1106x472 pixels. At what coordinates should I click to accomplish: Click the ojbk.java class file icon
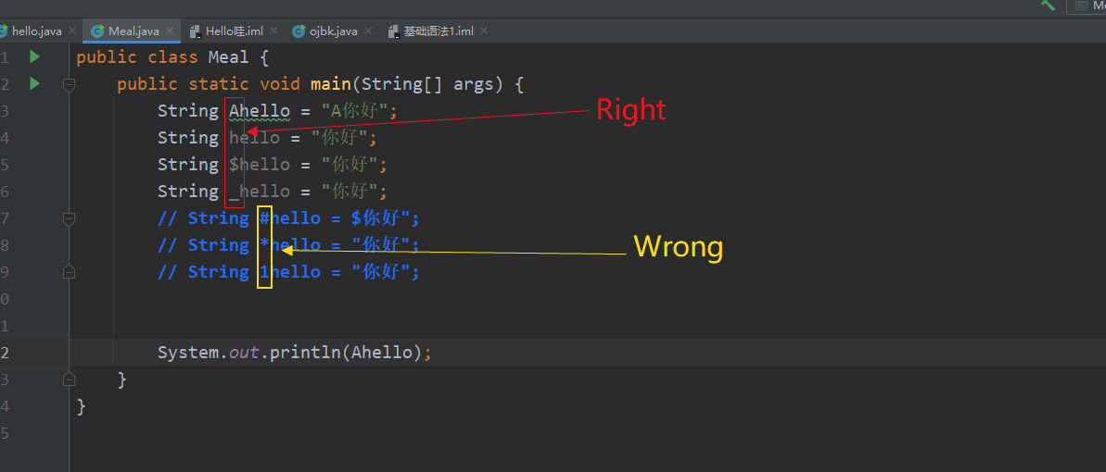tap(299, 31)
